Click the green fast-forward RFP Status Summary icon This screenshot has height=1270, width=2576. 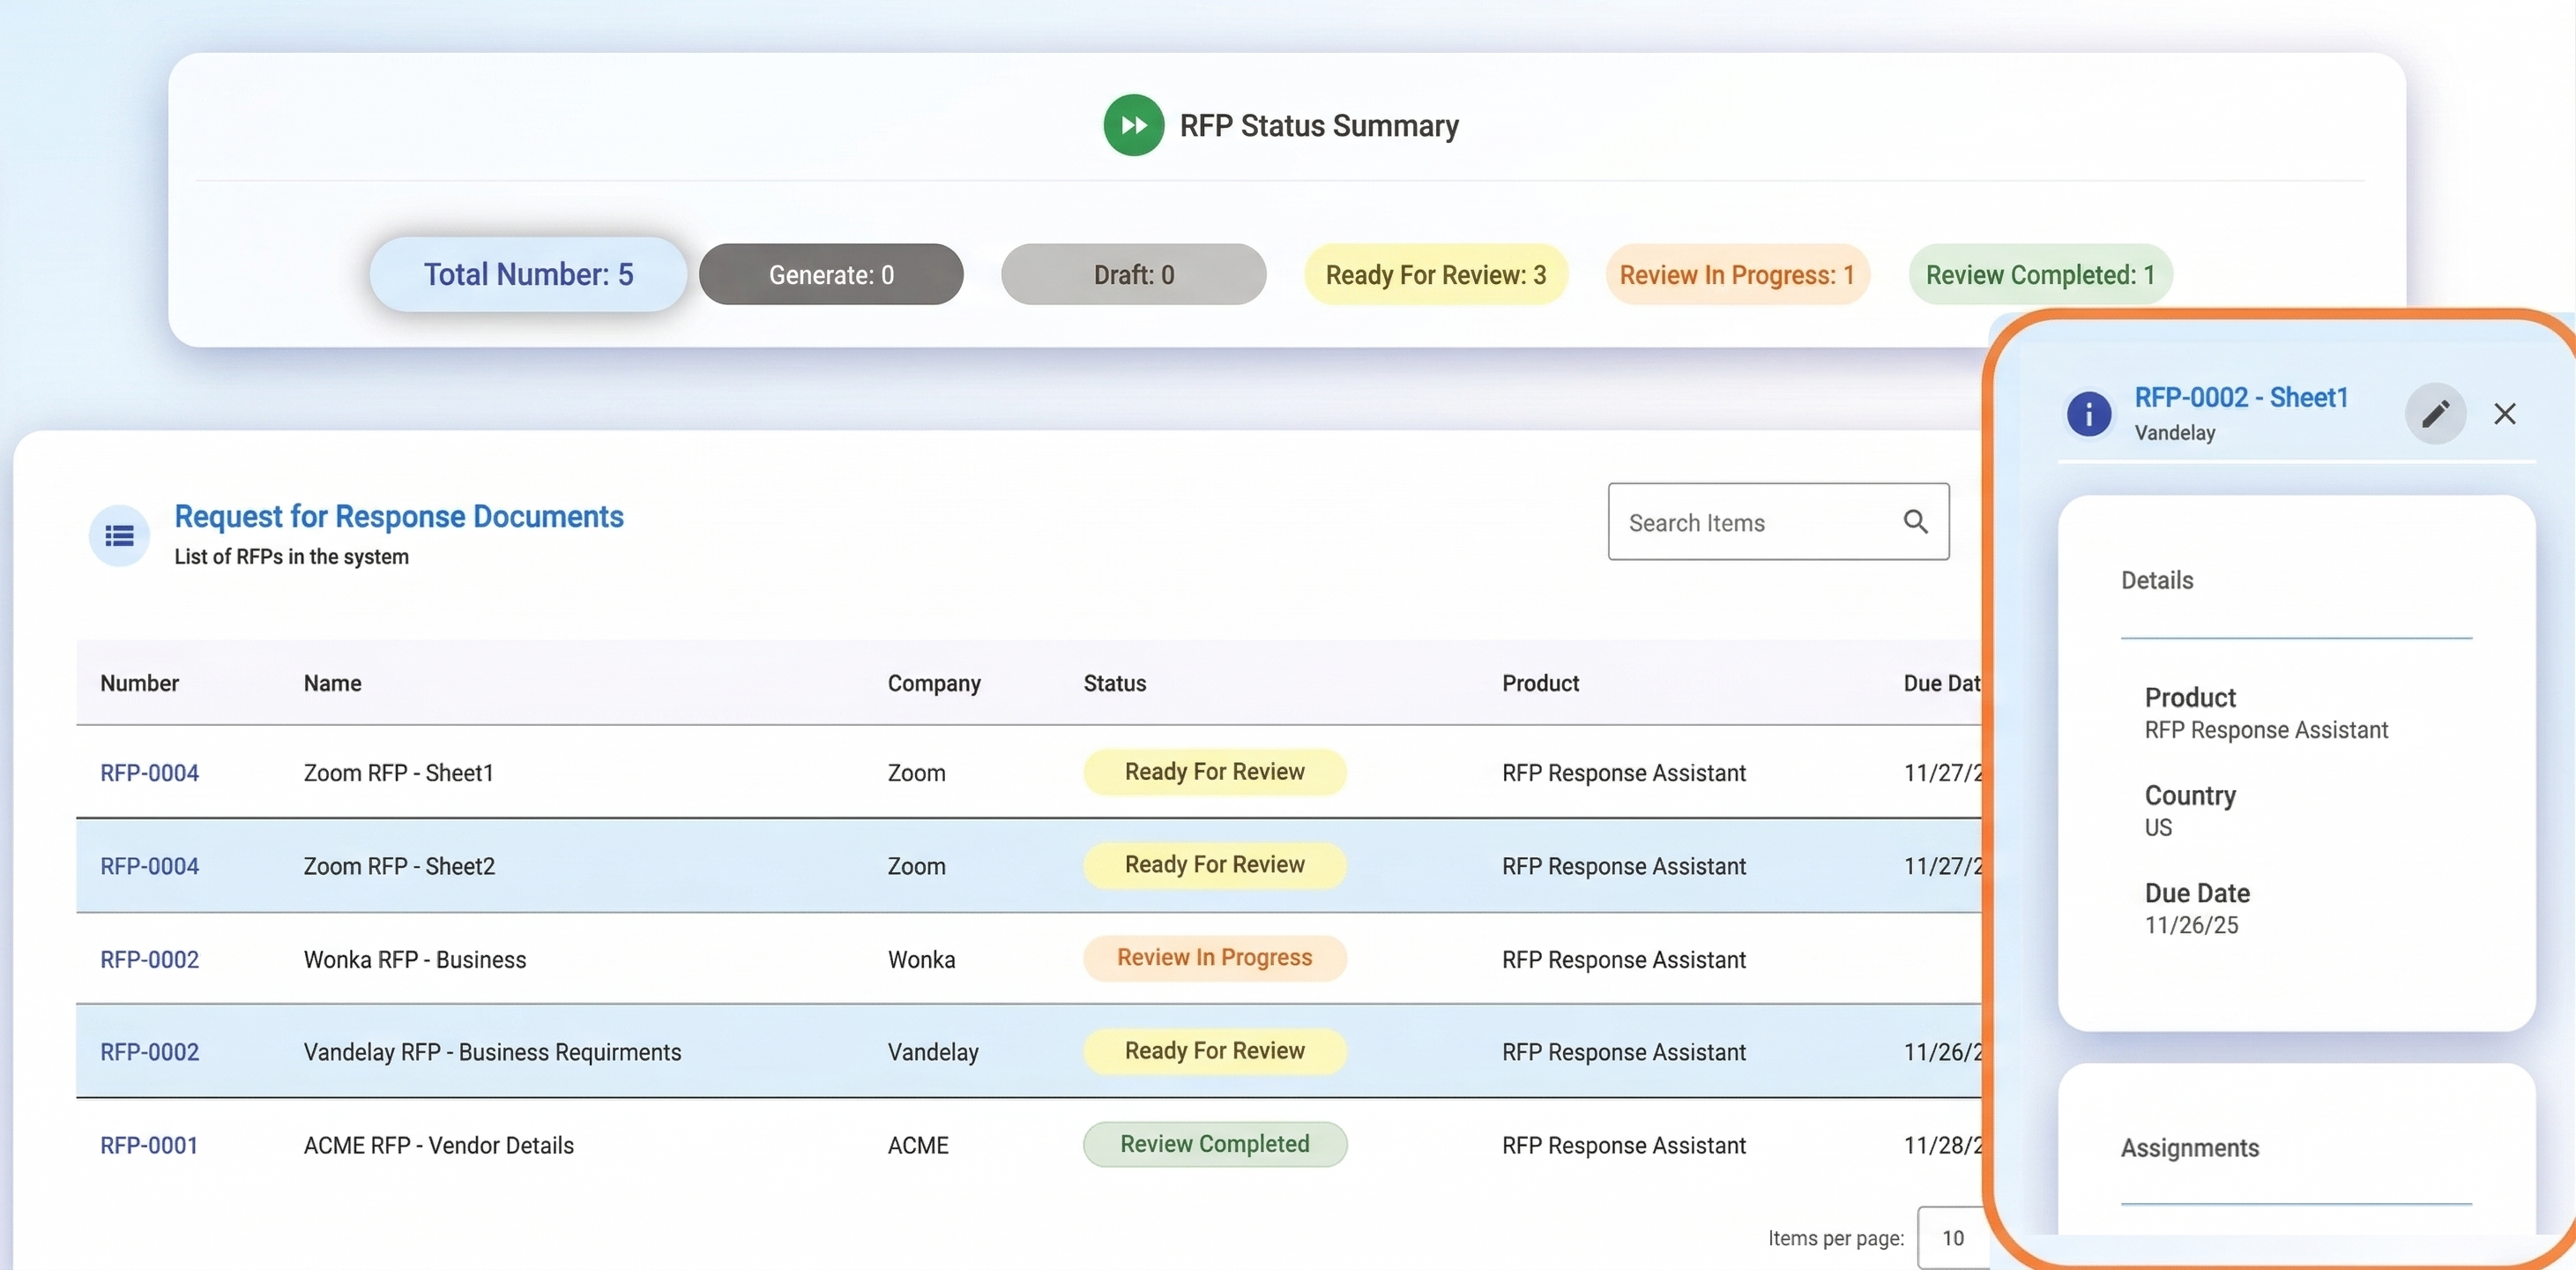[x=1133, y=125]
